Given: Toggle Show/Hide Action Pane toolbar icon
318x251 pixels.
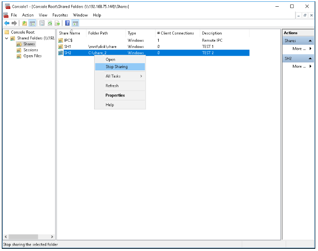Looking at the screenshot, I should 75,23.
